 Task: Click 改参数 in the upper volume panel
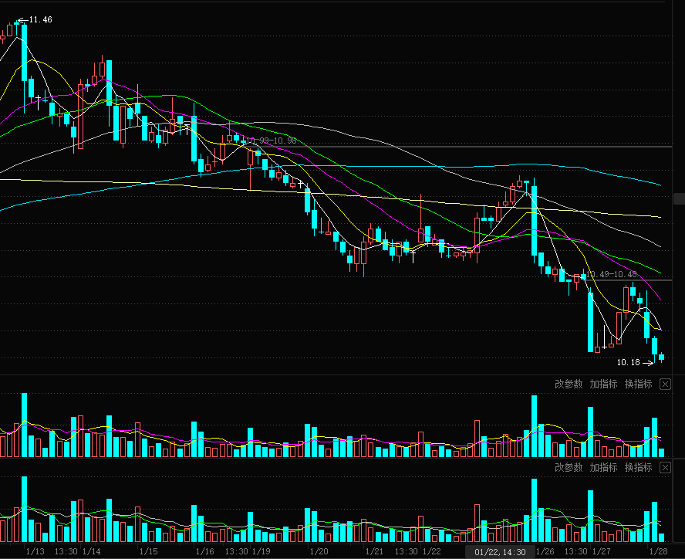tap(569, 384)
